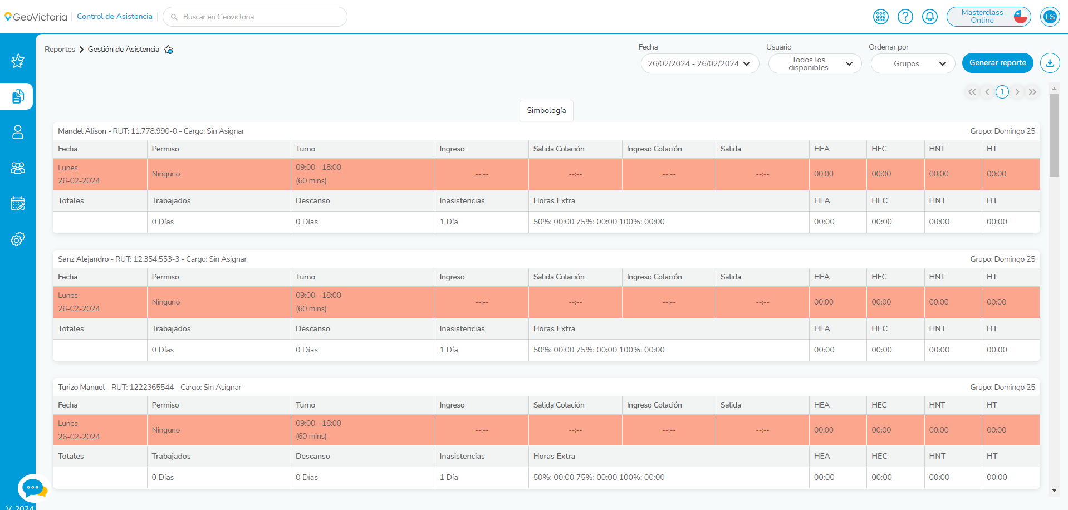Open the chat support bubble
The height and width of the screenshot is (510, 1068).
33,488
